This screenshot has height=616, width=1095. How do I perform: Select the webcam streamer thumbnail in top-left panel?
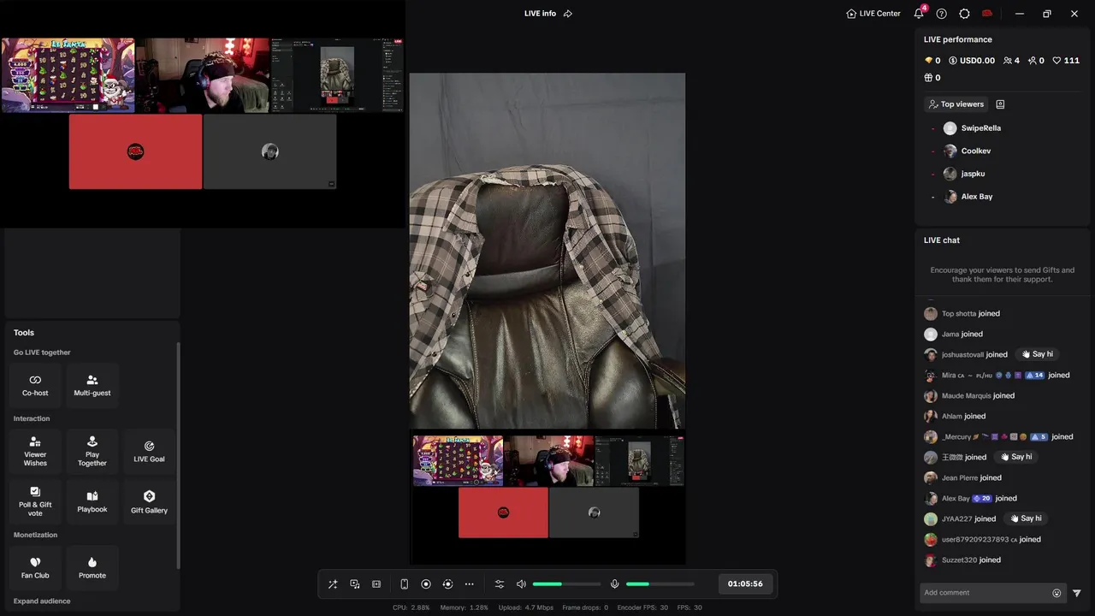pos(203,75)
